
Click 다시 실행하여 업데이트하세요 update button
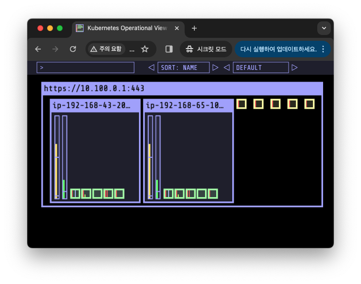click(278, 49)
